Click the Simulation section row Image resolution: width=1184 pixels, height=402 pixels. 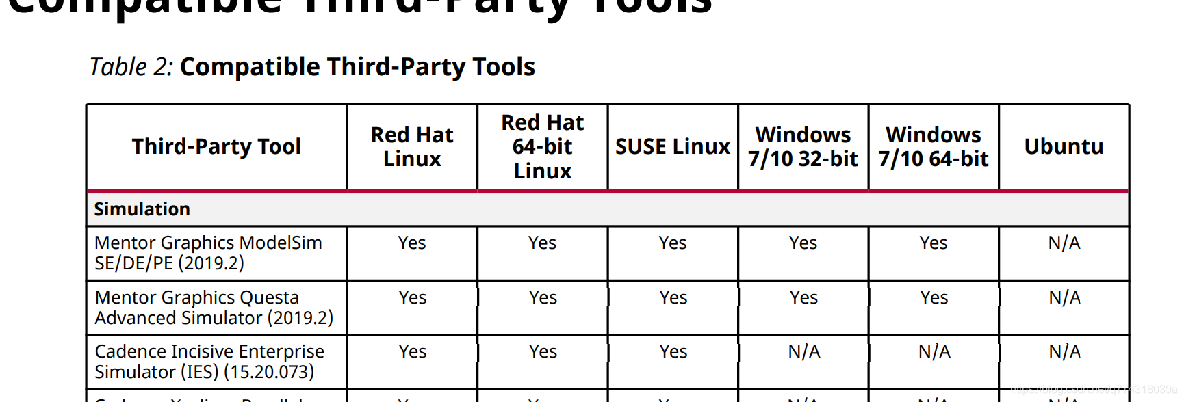pyautogui.click(x=608, y=209)
